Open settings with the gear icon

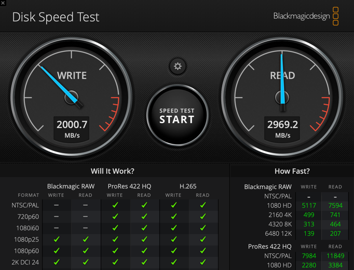178,66
